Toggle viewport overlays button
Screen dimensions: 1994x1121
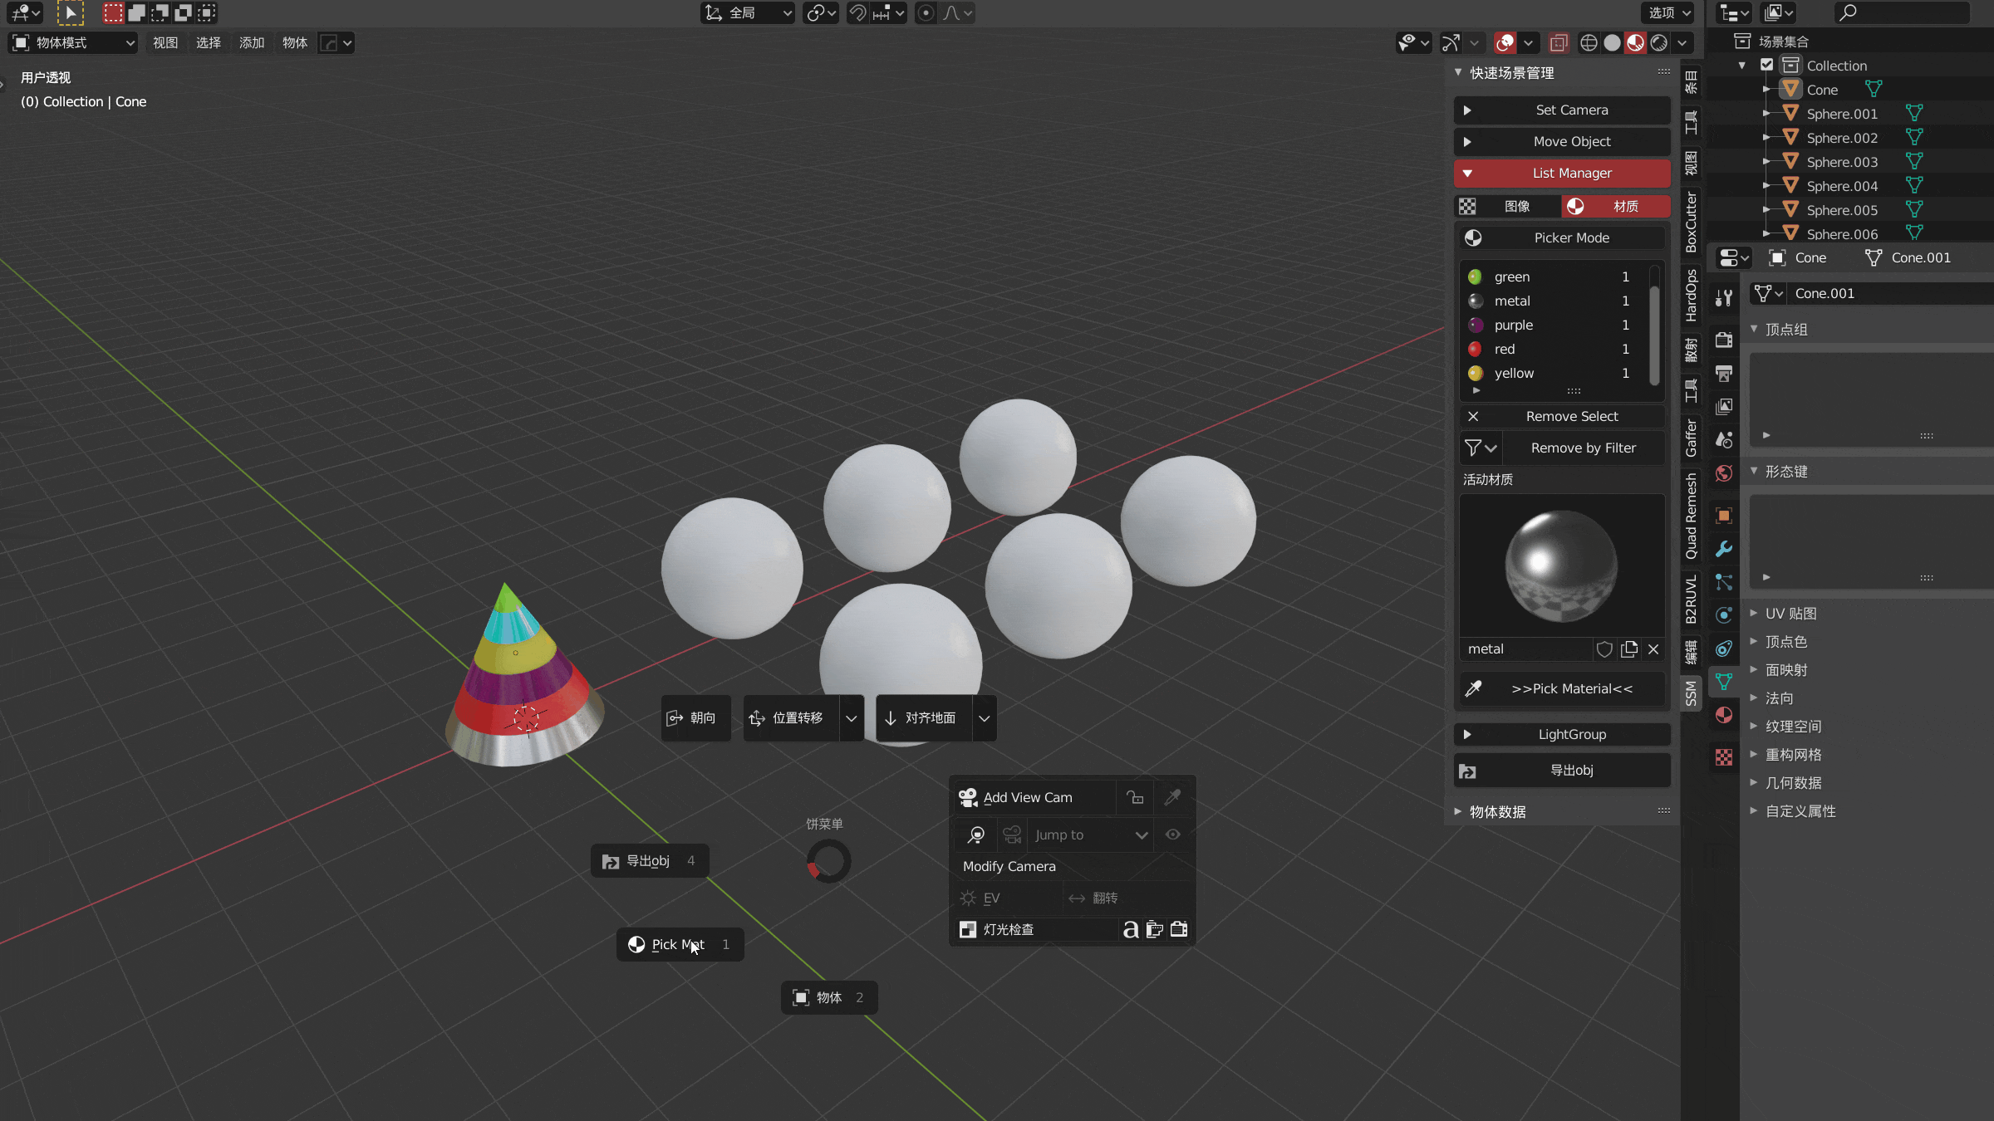[1505, 42]
